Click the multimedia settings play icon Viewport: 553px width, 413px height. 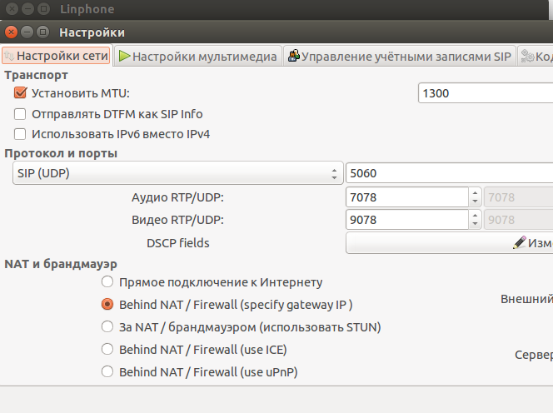[x=125, y=57]
